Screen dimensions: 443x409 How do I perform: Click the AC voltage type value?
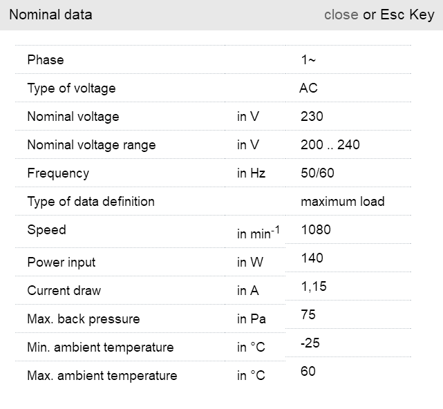308,88
